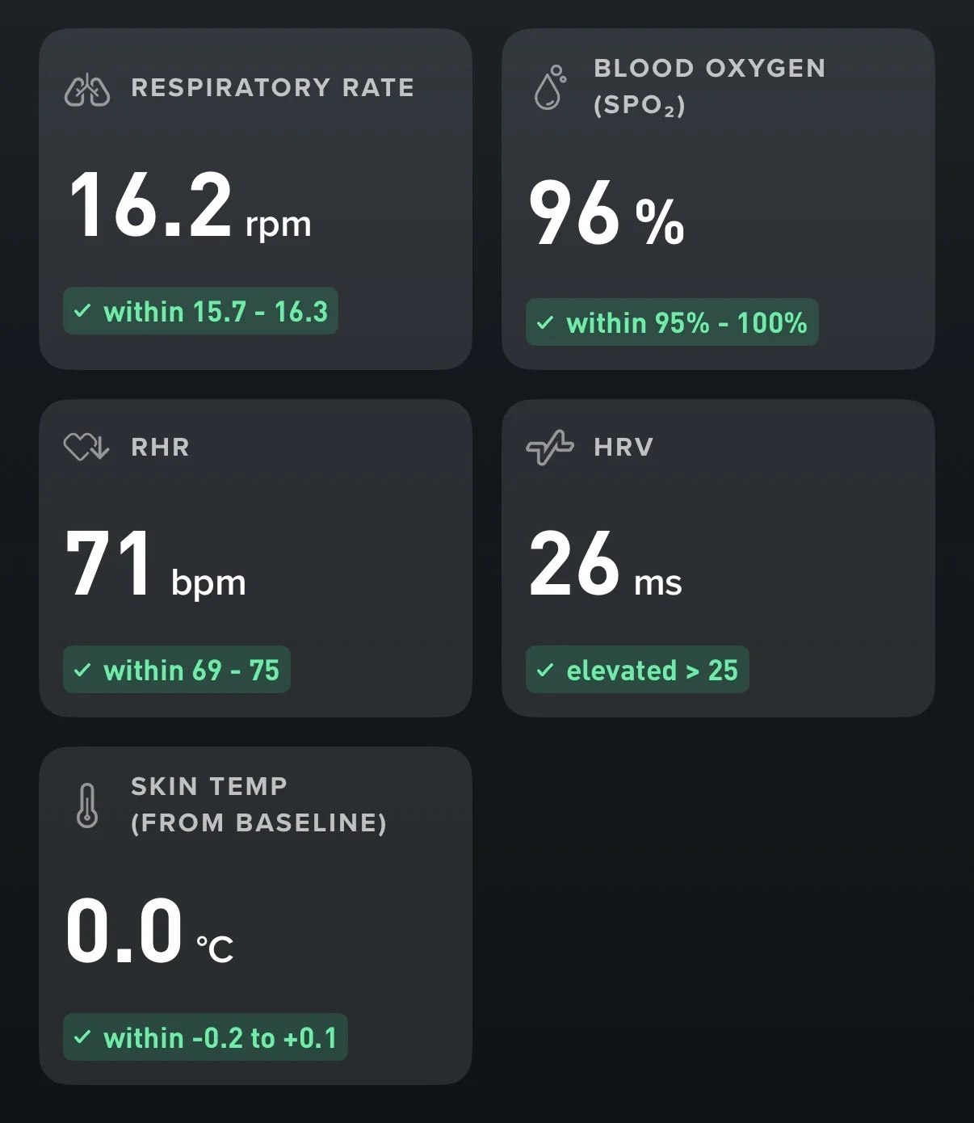Tap the HRV pulse wave icon

(x=550, y=448)
